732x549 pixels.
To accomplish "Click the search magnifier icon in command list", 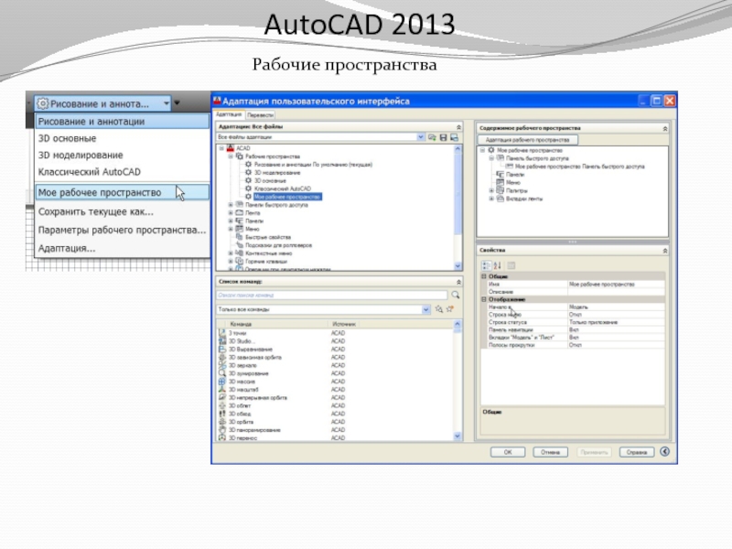I will tap(455, 296).
